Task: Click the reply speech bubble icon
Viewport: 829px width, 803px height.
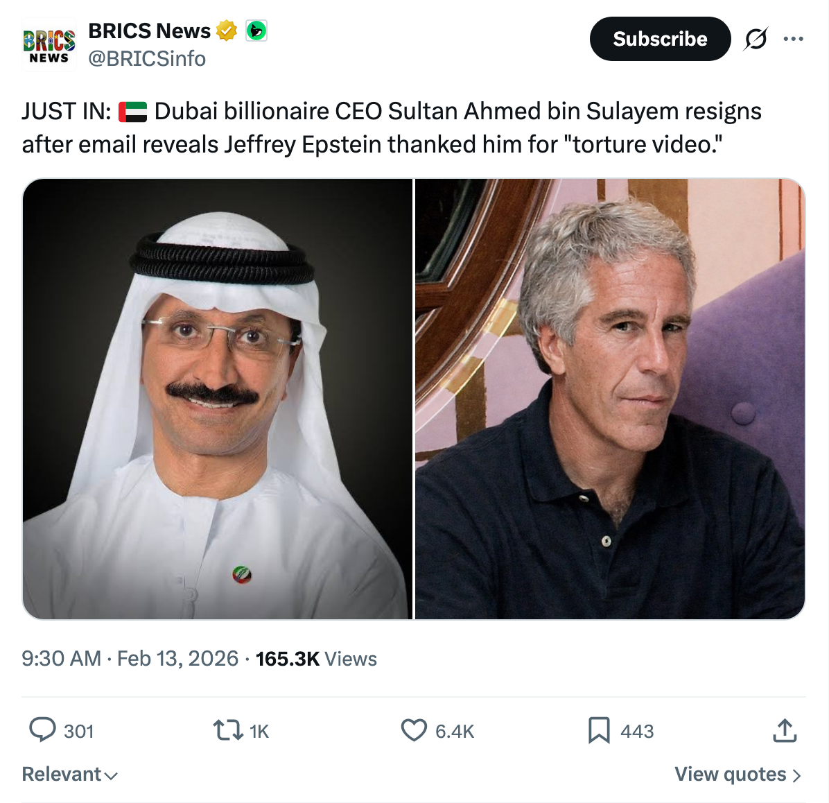Action: coord(43,730)
